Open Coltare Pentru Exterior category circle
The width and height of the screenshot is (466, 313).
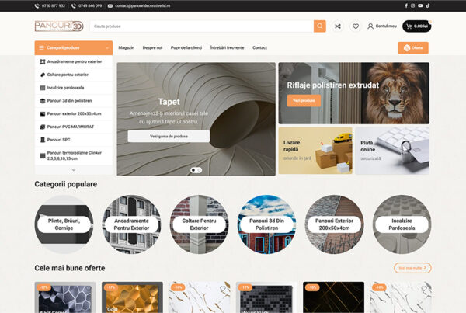(200, 224)
